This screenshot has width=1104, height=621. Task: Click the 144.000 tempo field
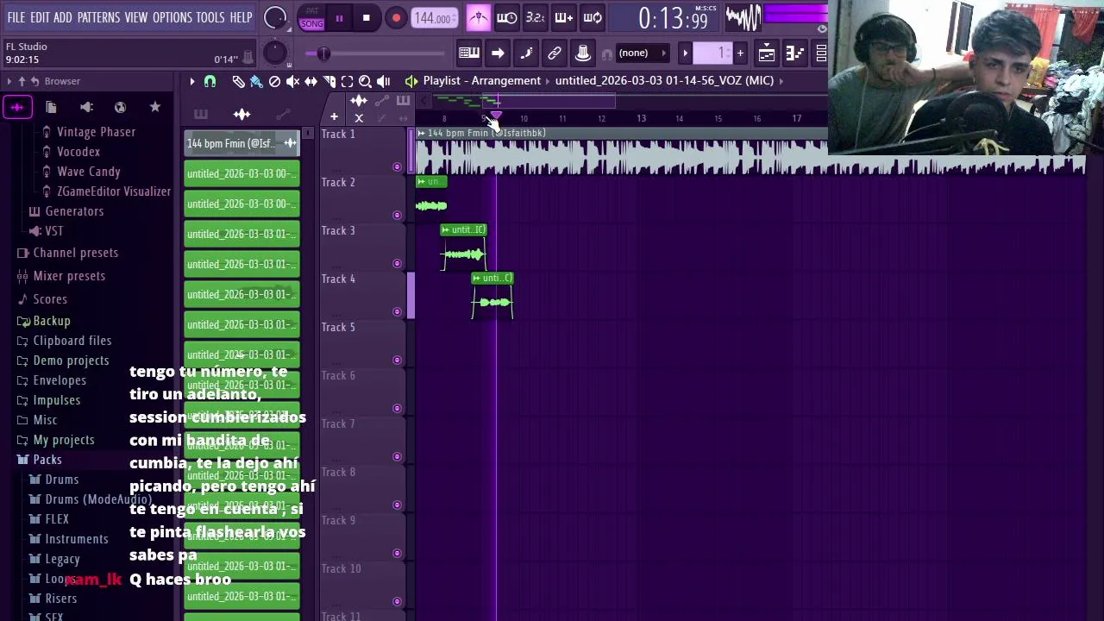click(x=434, y=18)
